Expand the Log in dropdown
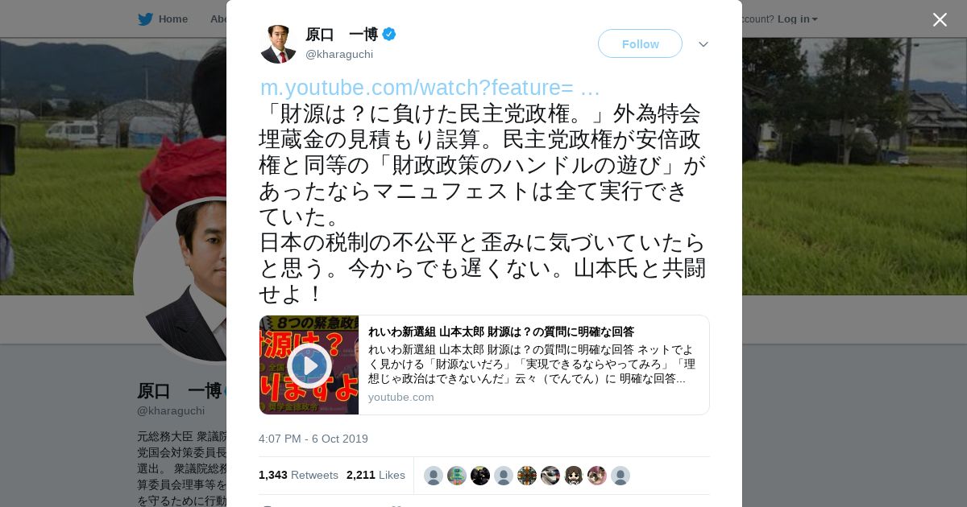The height and width of the screenshot is (507, 967). pyautogui.click(x=798, y=19)
